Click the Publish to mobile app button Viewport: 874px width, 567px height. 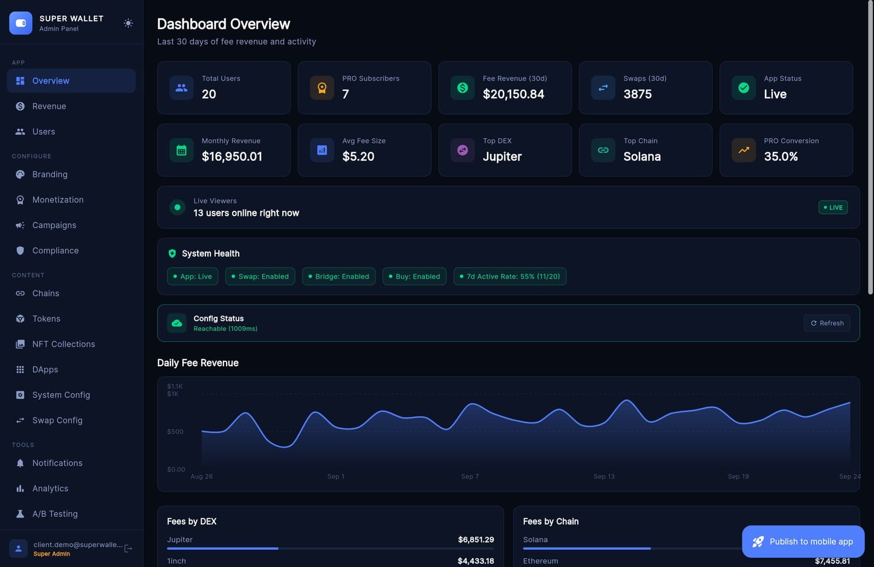[x=803, y=541]
